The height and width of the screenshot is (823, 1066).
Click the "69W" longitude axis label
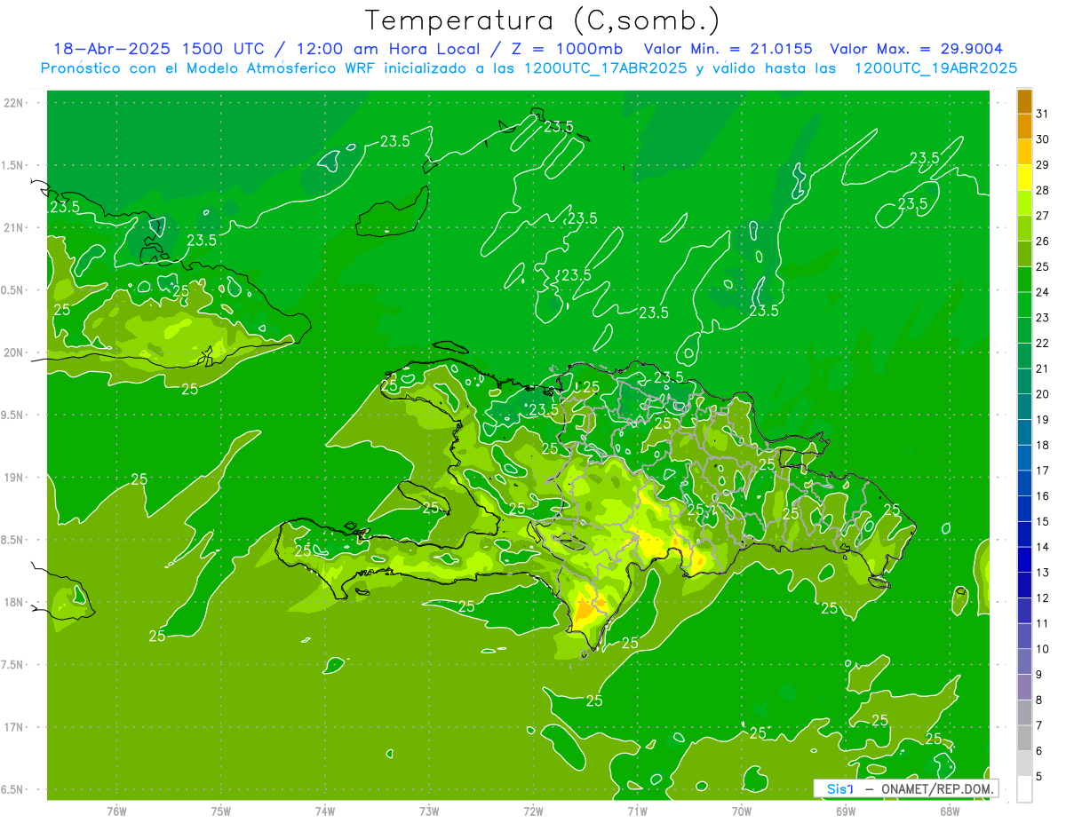tap(846, 811)
